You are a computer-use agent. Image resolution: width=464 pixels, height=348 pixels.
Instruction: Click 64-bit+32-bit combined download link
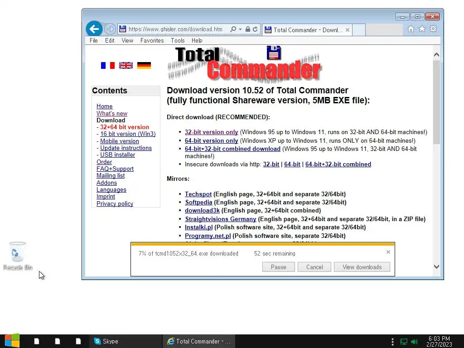pos(232,149)
